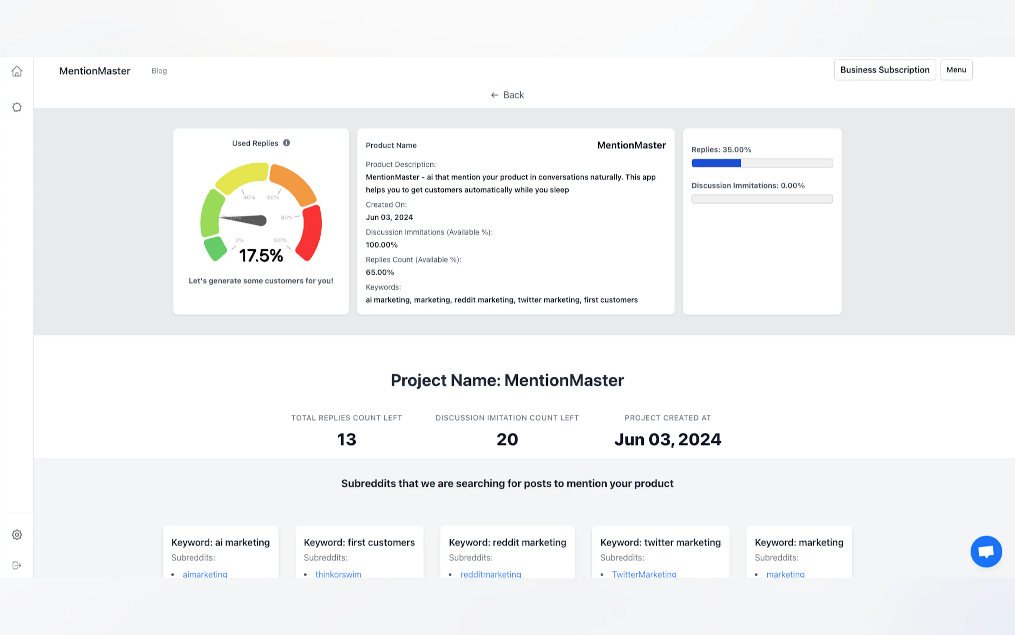The height and width of the screenshot is (635, 1015).
Task: Open the blue chat support bubble
Action: tap(986, 551)
